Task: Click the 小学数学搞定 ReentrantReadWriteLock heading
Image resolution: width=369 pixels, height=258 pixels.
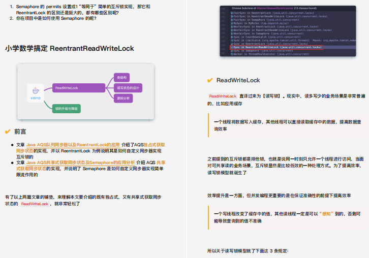Action: pyautogui.click(x=70, y=48)
